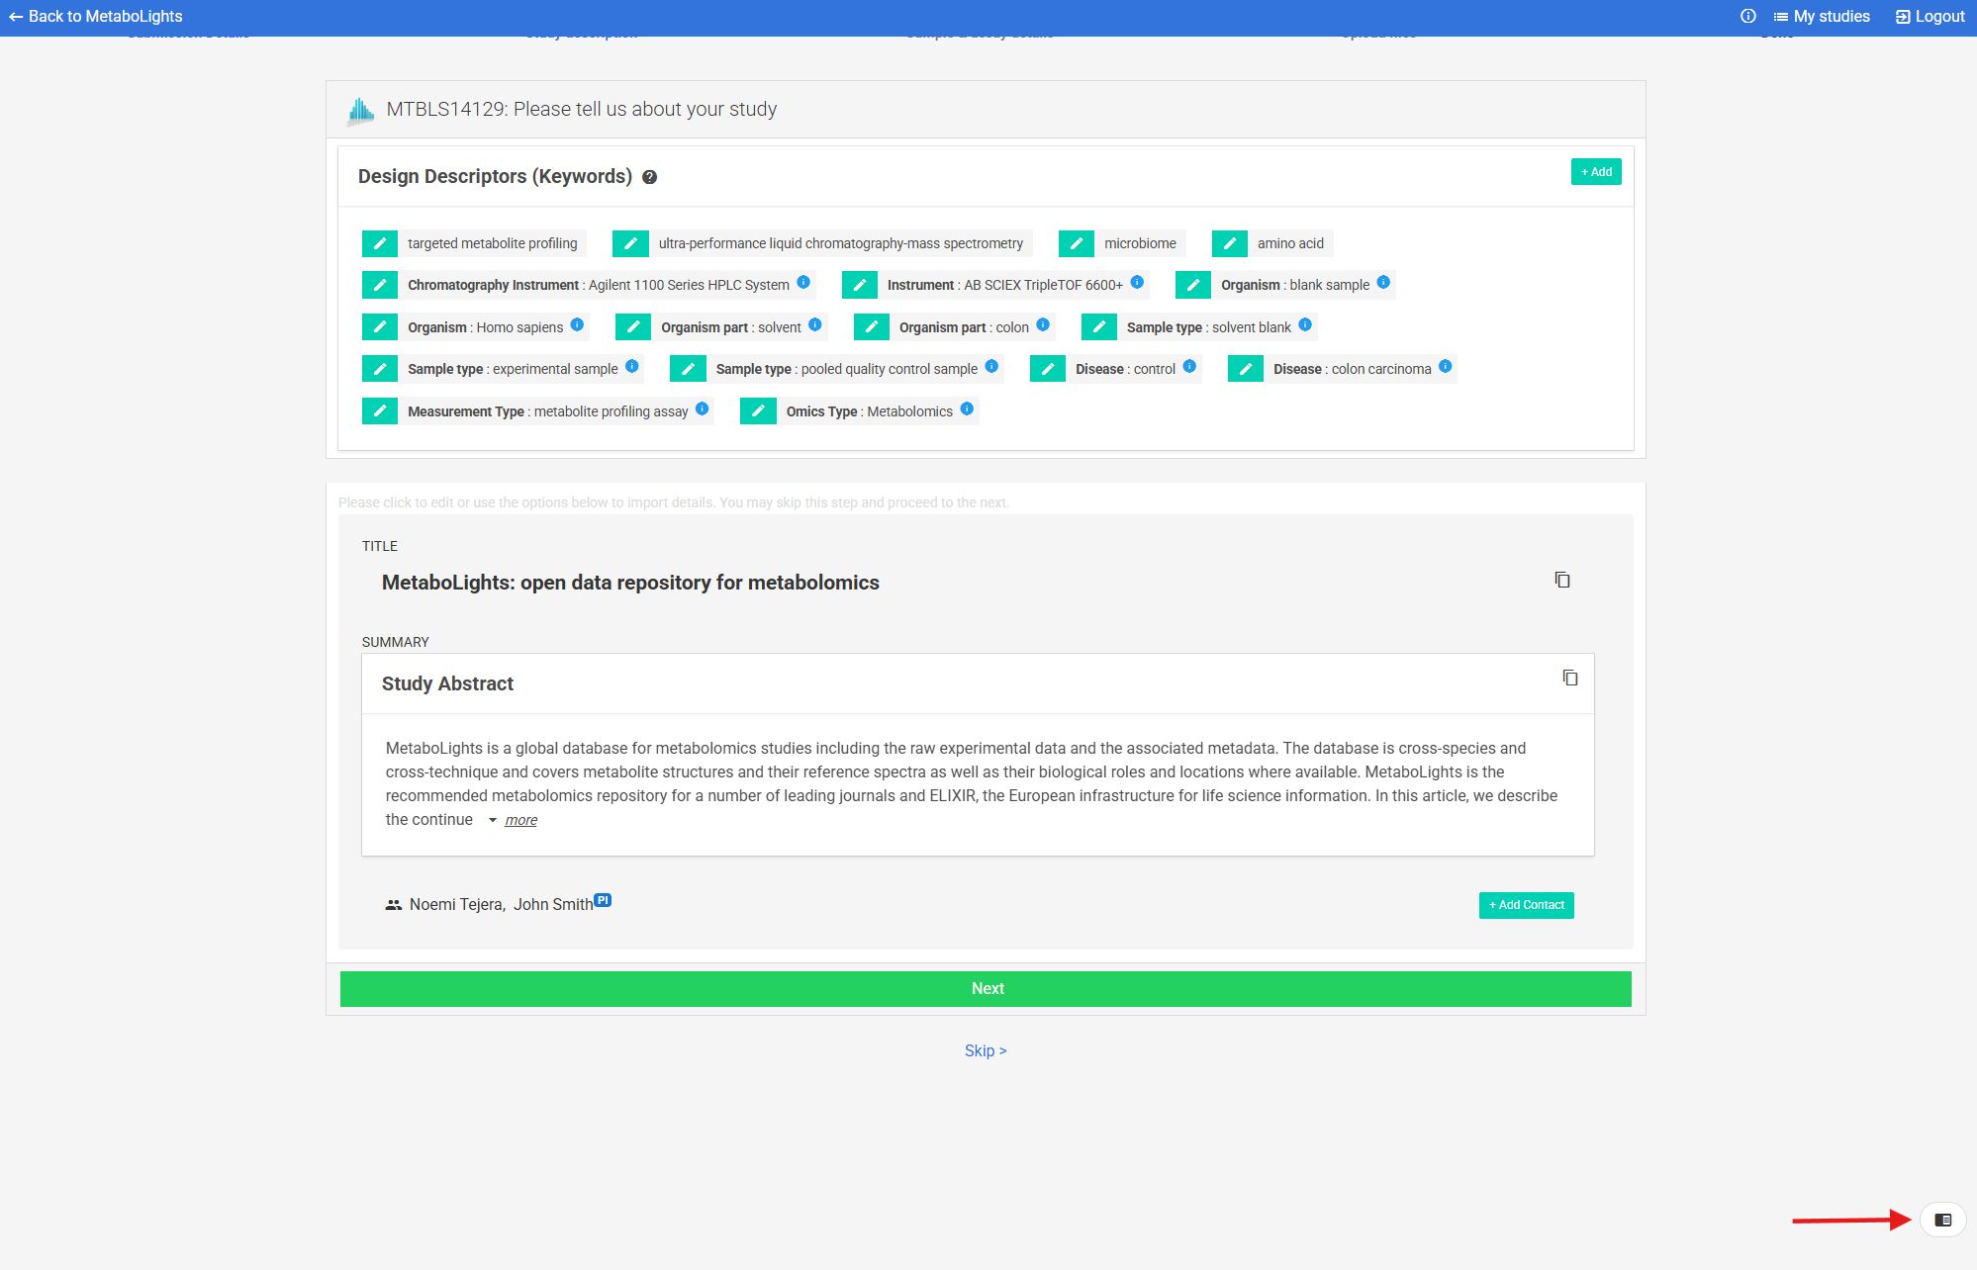Edit the 'amino acid' descriptor

coord(1229,243)
